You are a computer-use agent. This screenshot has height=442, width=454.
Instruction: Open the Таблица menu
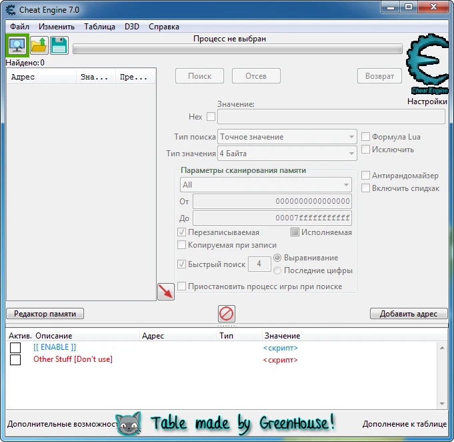[x=99, y=27]
